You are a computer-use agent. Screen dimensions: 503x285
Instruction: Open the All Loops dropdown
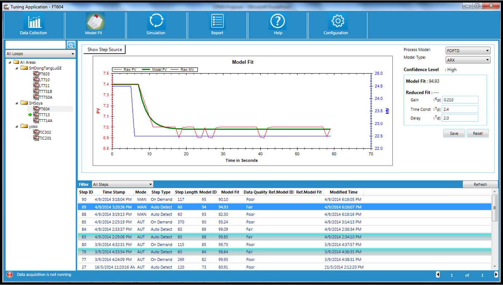[x=40, y=54]
